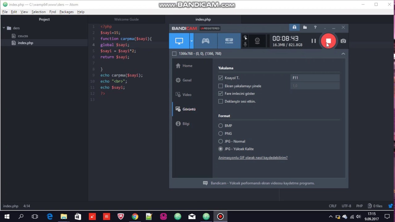Select Bandicam game recording mode
The image size is (395, 222).
click(x=206, y=41)
